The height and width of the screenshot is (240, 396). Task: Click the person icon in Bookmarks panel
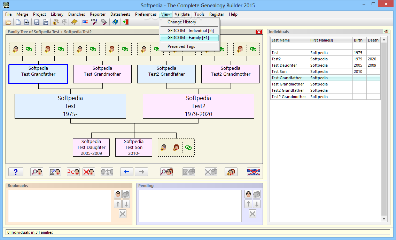click(118, 194)
